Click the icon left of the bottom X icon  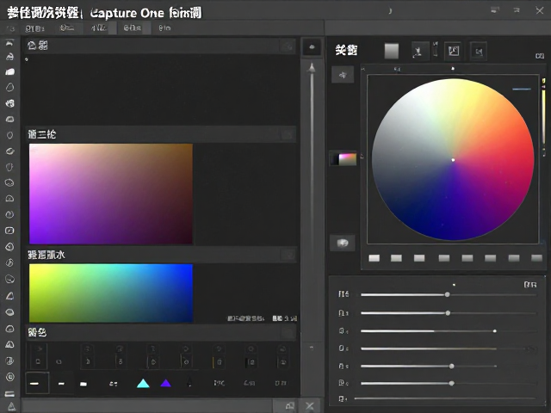[x=289, y=406]
